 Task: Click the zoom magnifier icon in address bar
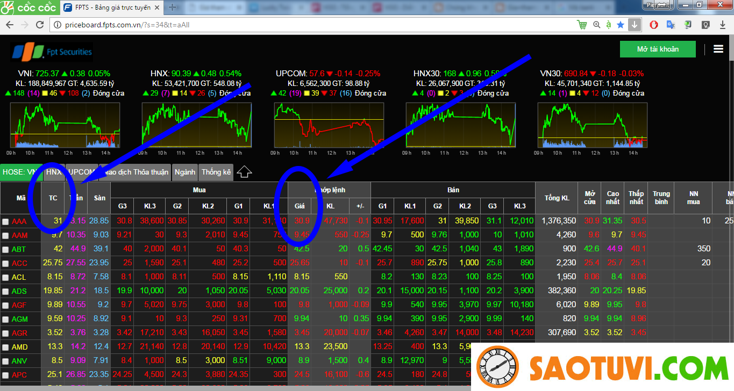point(596,25)
